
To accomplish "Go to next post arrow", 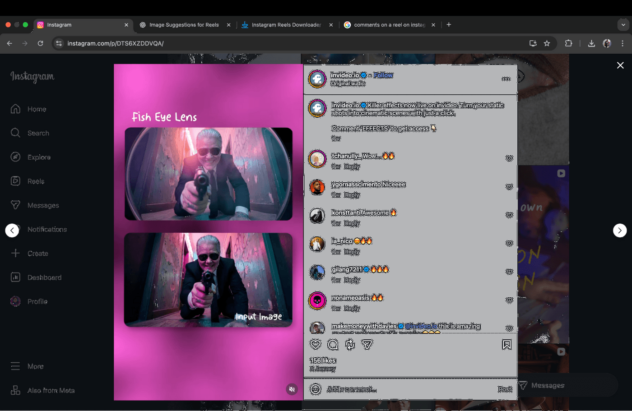I will coord(619,231).
